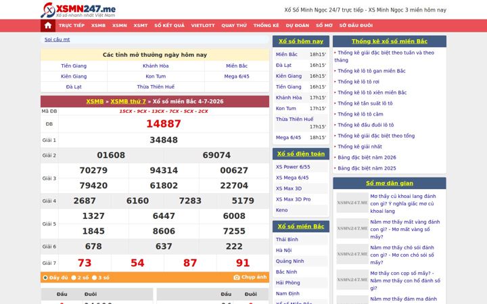Viewport: 487px width, 304px height.
Task: Open the SỚ ĐẦU ĐUÔI menu item
Action: click(x=356, y=26)
